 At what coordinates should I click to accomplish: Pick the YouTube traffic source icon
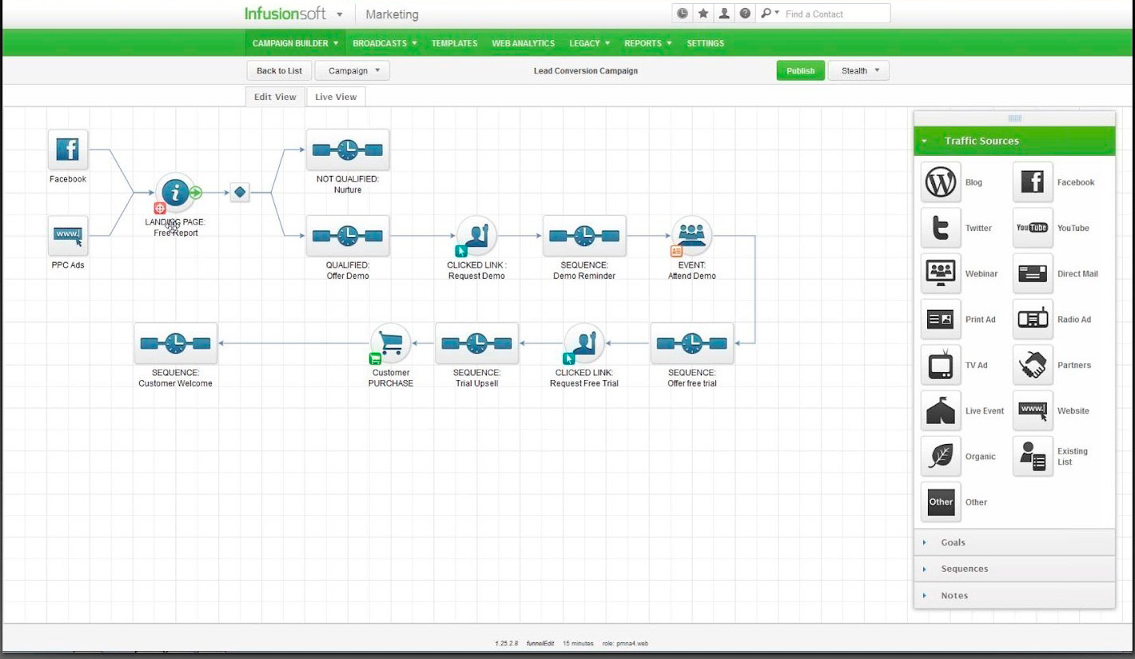[x=1033, y=228]
